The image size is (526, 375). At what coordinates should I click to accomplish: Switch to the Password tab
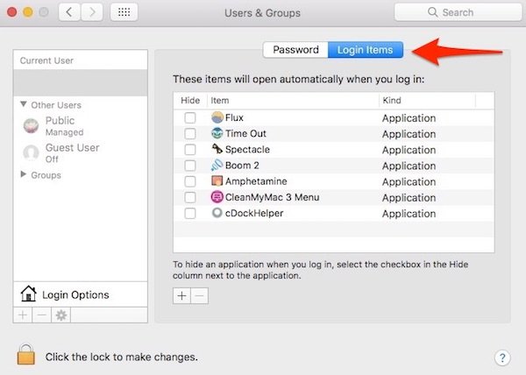tap(295, 50)
